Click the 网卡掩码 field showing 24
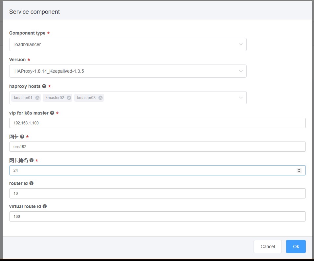This screenshot has width=314, height=261. [157, 170]
